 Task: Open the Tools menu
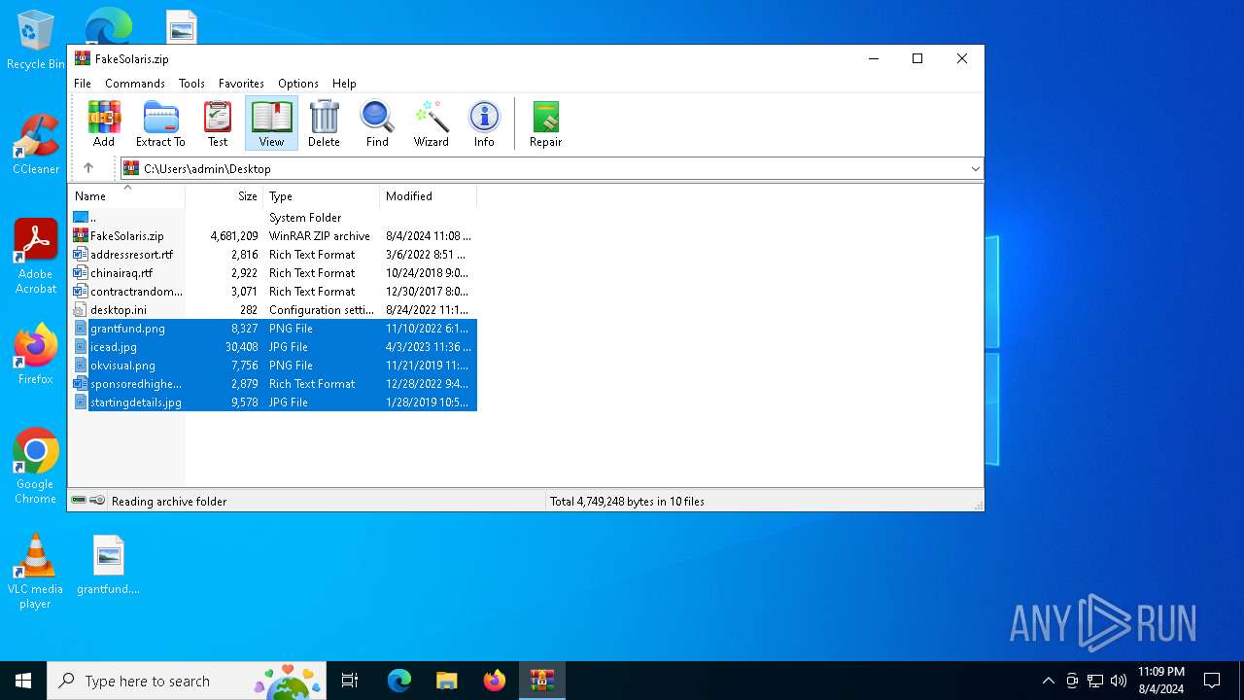[191, 84]
